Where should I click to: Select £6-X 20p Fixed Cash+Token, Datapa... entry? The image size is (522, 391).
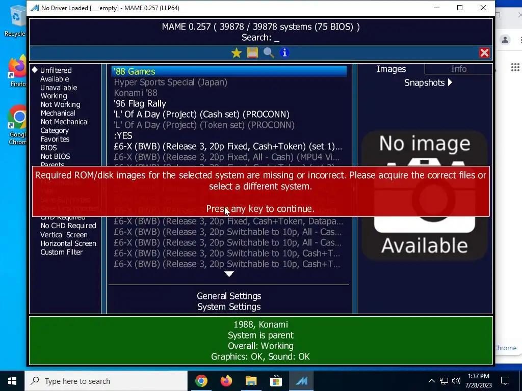point(229,221)
